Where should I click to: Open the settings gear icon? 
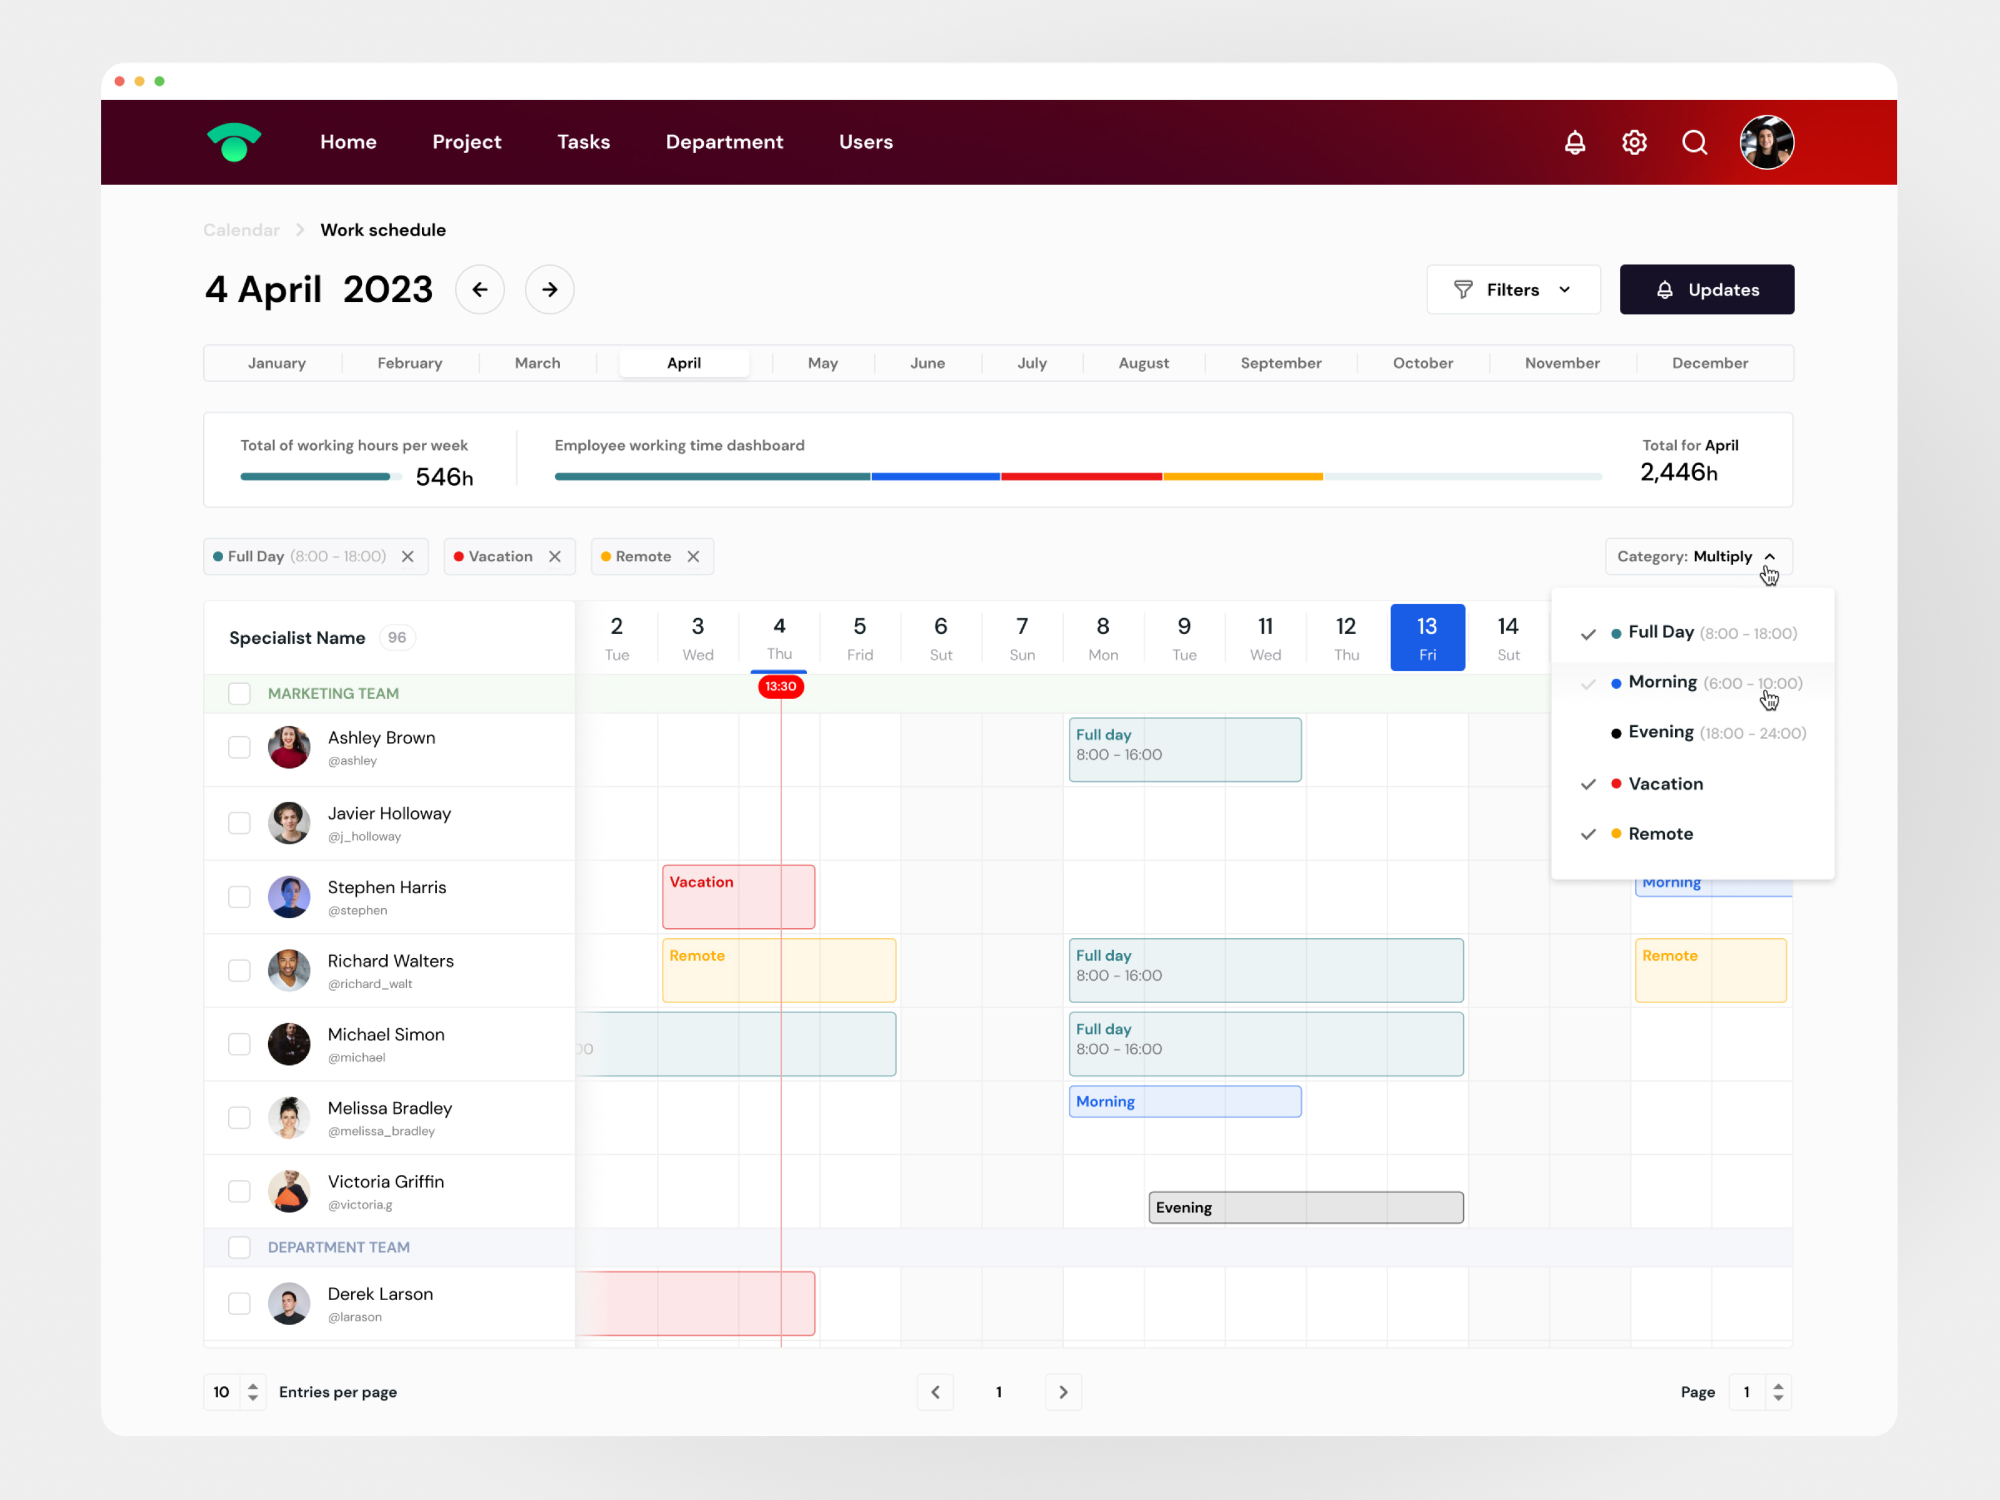click(x=1634, y=142)
